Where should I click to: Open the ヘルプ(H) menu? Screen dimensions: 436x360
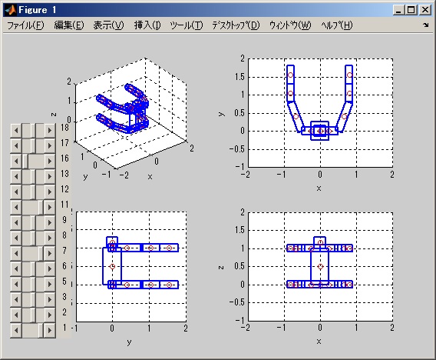pos(337,25)
